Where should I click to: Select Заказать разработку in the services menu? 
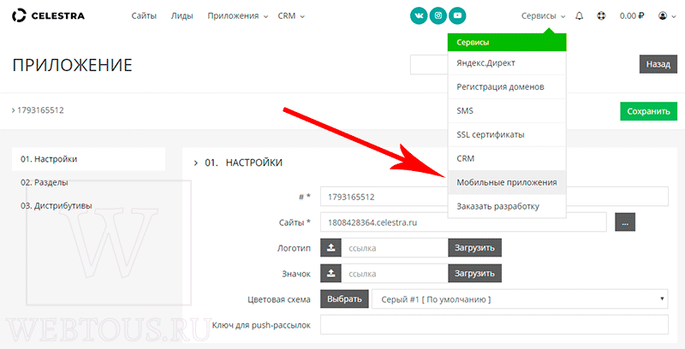[507, 206]
